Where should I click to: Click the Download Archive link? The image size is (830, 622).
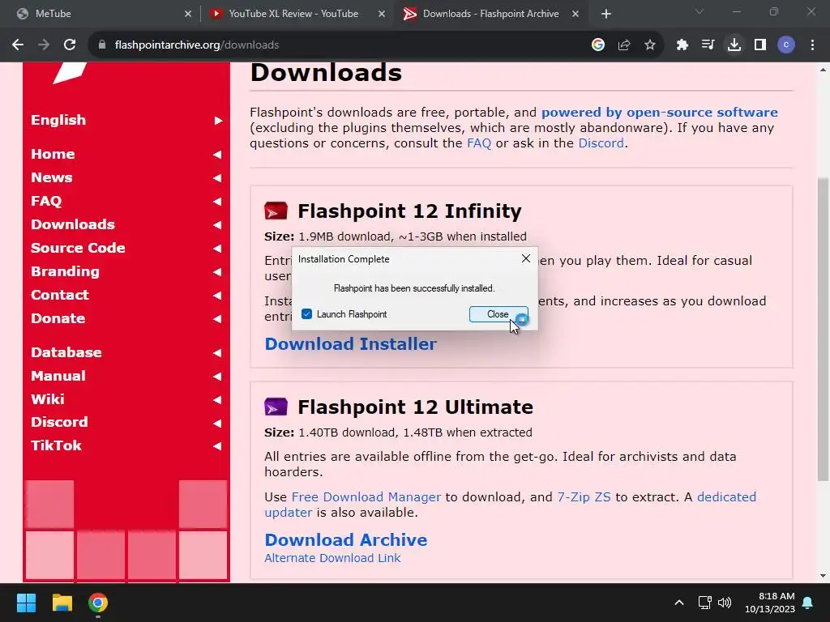pyautogui.click(x=345, y=539)
